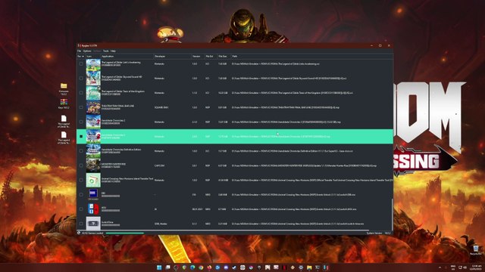Open the taskbar clock and date
This screenshot has height=272, width=485.
pos(475,267)
